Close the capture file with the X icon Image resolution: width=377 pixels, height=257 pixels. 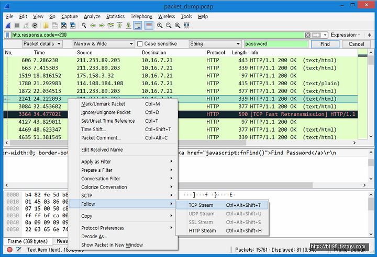64,26
